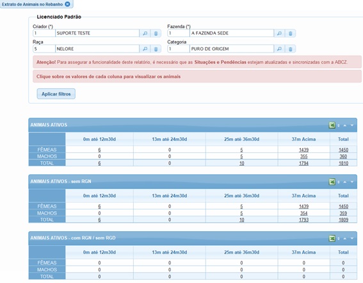Clear the Criador field with trash icon
The image size is (363, 283).
click(156, 33)
